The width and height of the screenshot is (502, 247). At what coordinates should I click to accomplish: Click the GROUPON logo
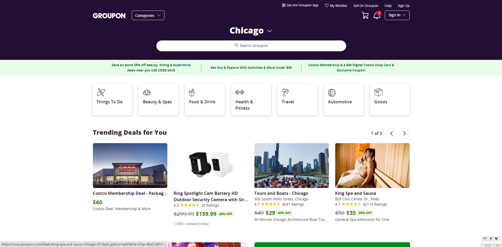coord(109,16)
